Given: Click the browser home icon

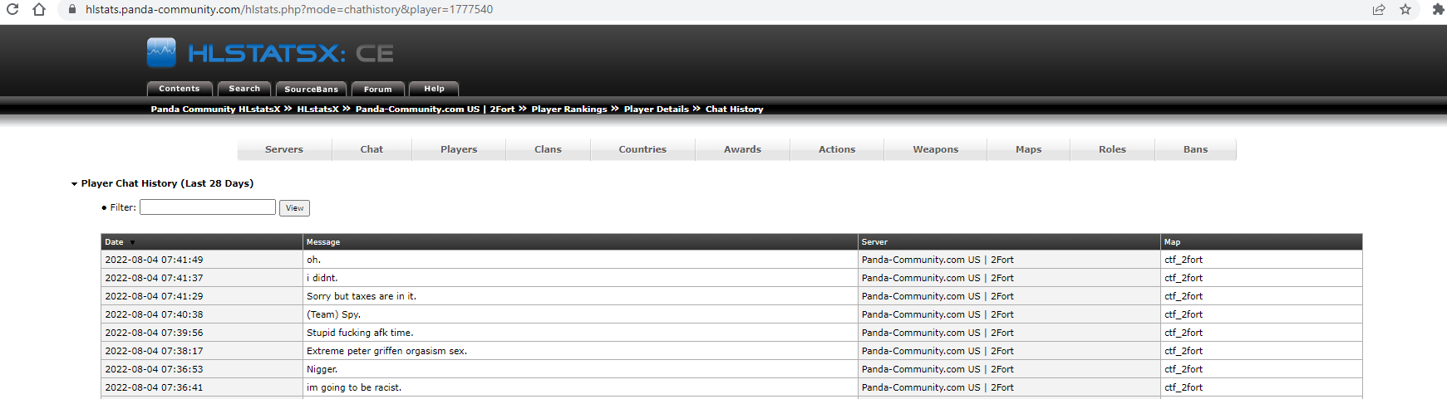Looking at the screenshot, I should tap(39, 10).
